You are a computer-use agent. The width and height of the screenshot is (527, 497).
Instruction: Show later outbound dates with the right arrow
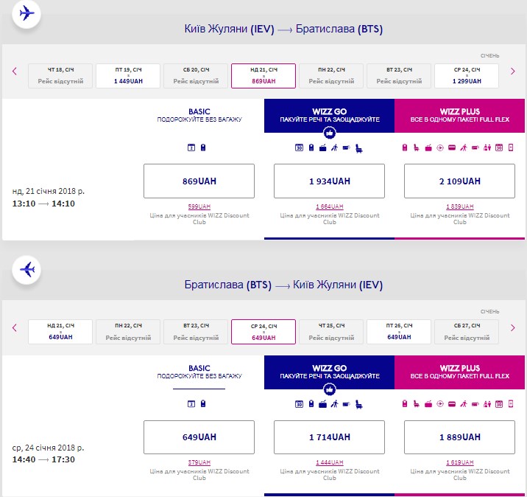[513, 72]
